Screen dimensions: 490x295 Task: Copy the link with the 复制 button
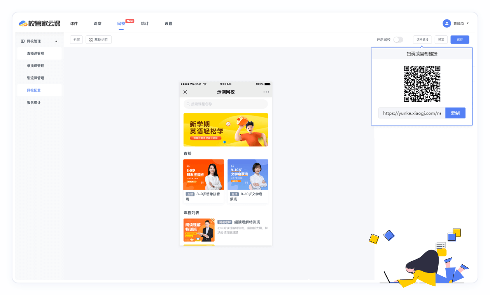(455, 113)
